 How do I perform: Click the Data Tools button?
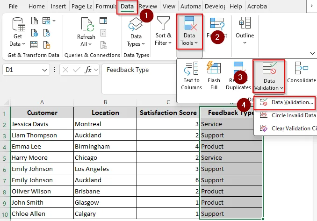tap(189, 31)
